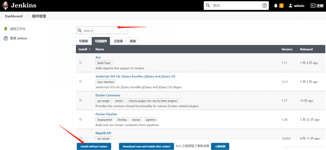Screen dimensions: 326x150
Task: Click the api-plugin tag under Docker Commons
Action: click(x=103, y=101)
